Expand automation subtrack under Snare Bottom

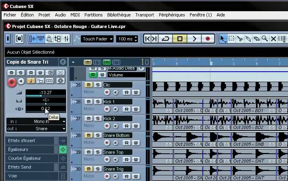[72, 145]
